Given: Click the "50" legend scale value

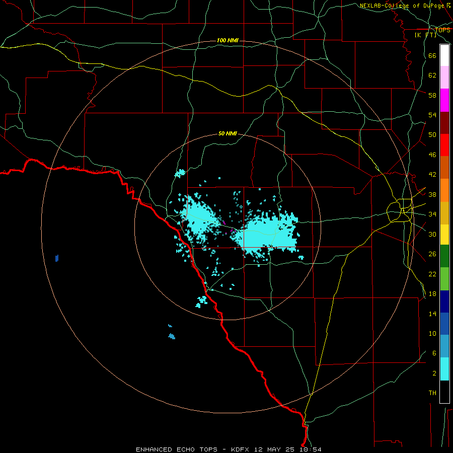Looking at the screenshot, I should click(432, 135).
